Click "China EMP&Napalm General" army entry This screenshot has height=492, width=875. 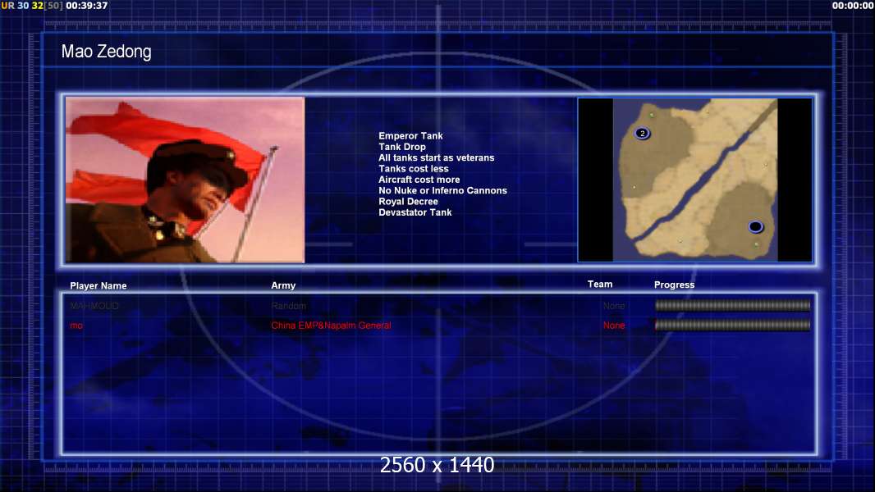pos(331,326)
